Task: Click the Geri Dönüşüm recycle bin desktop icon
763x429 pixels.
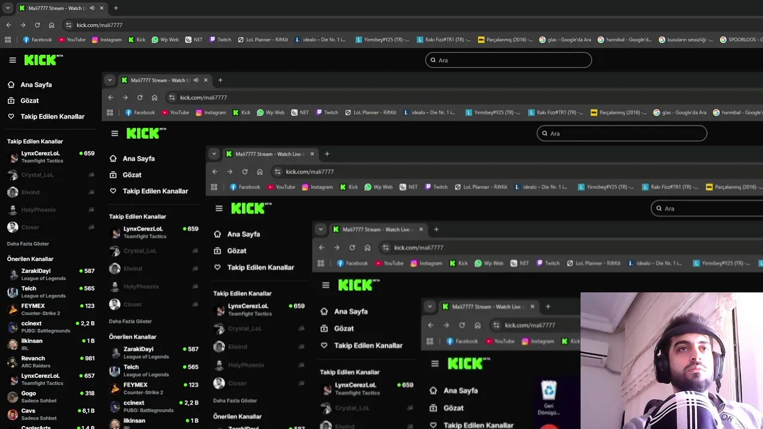Action: pos(548,398)
